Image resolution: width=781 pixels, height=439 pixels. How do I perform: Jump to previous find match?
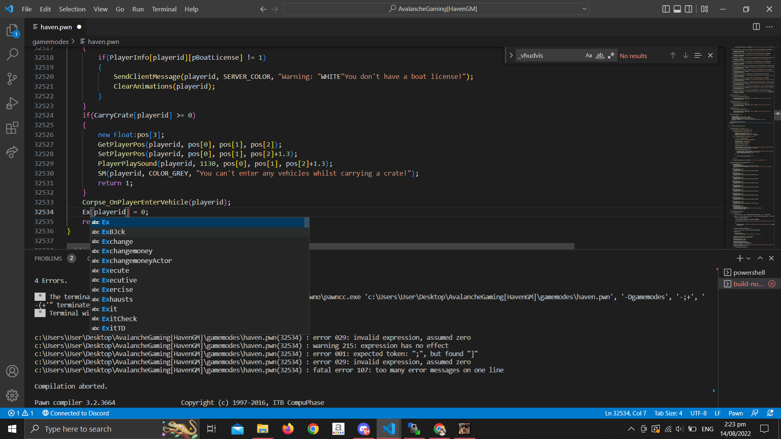click(x=673, y=56)
